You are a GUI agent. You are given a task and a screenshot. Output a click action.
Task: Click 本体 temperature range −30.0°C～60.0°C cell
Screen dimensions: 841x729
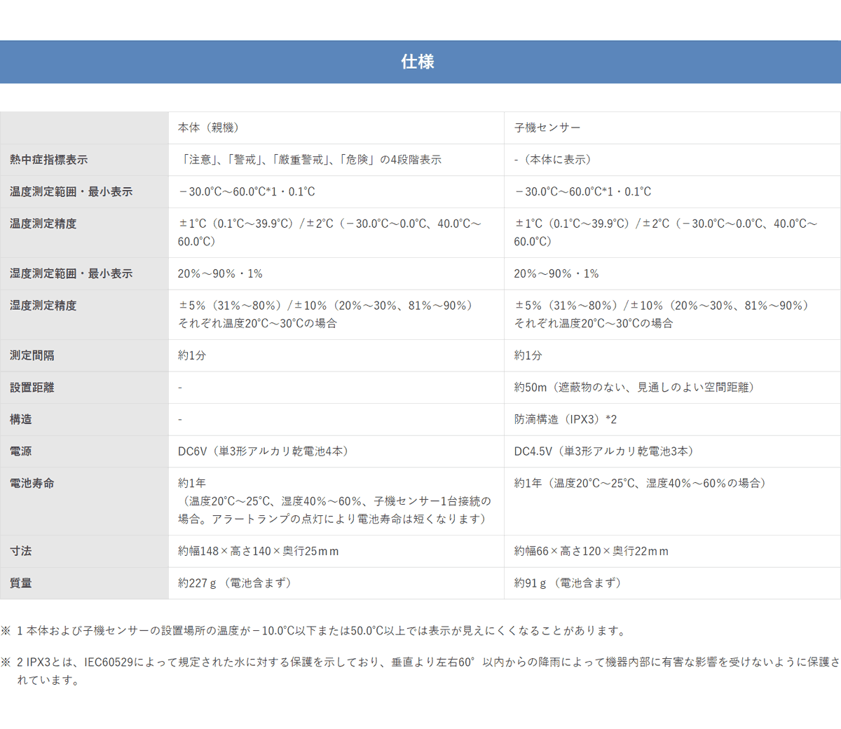tap(336, 191)
